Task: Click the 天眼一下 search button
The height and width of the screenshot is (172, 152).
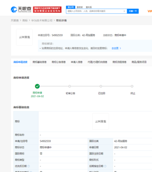Action: coord(133,11)
